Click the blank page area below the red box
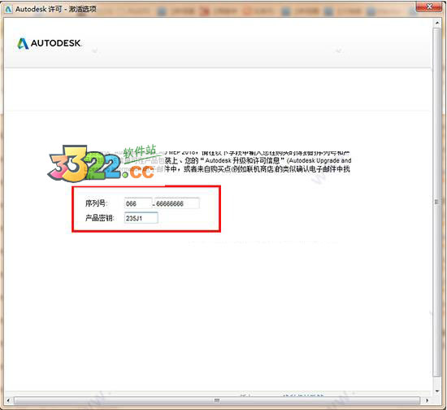Image resolution: width=447 pixels, height=410 pixels. pyautogui.click(x=217, y=308)
